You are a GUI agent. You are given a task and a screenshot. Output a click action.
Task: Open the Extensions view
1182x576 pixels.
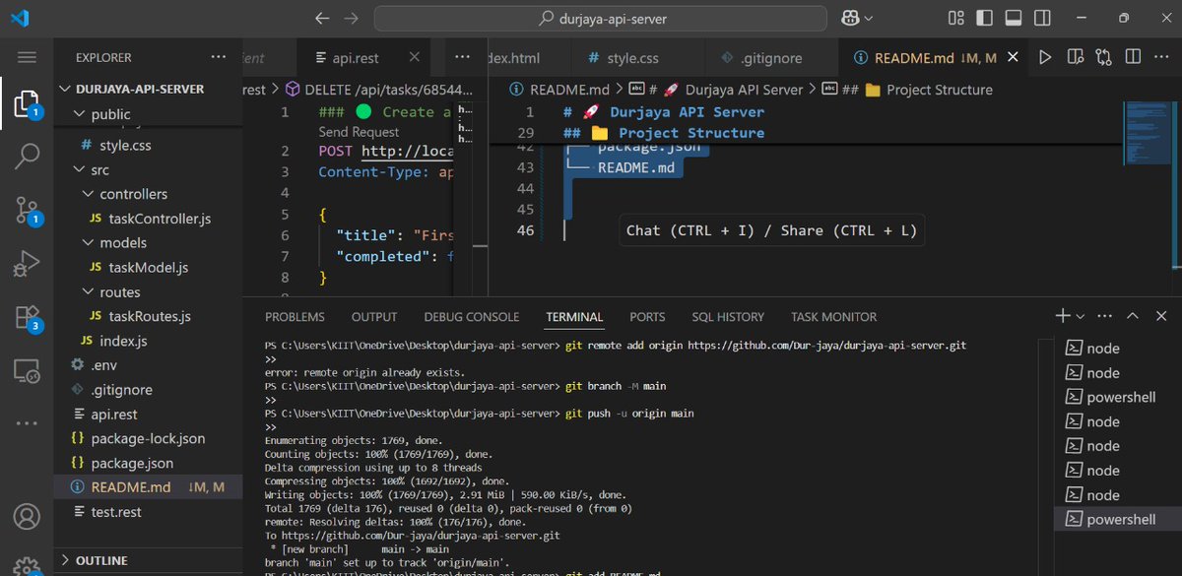tap(27, 317)
